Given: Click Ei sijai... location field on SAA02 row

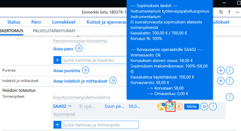Looking at the screenshot, I should pyautogui.click(x=87, y=106).
